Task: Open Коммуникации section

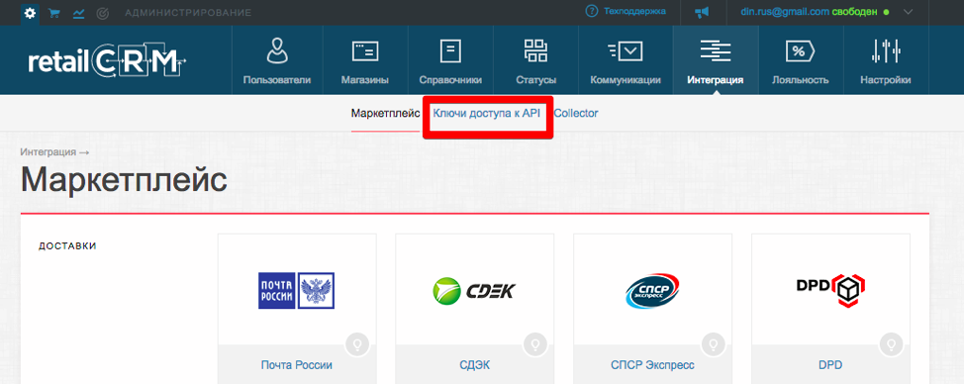Action: click(626, 60)
